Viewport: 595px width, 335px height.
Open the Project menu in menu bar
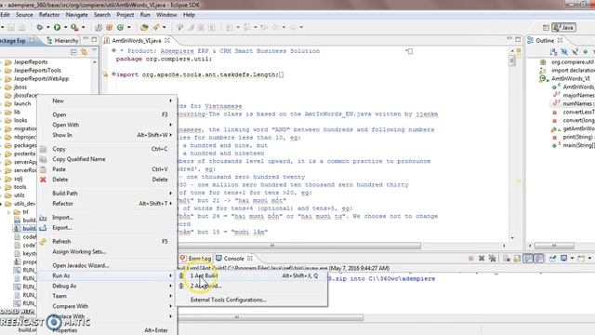126,15
